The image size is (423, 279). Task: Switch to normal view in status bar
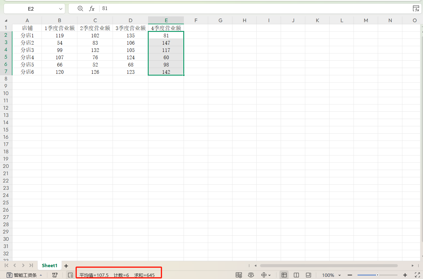[x=284, y=275]
